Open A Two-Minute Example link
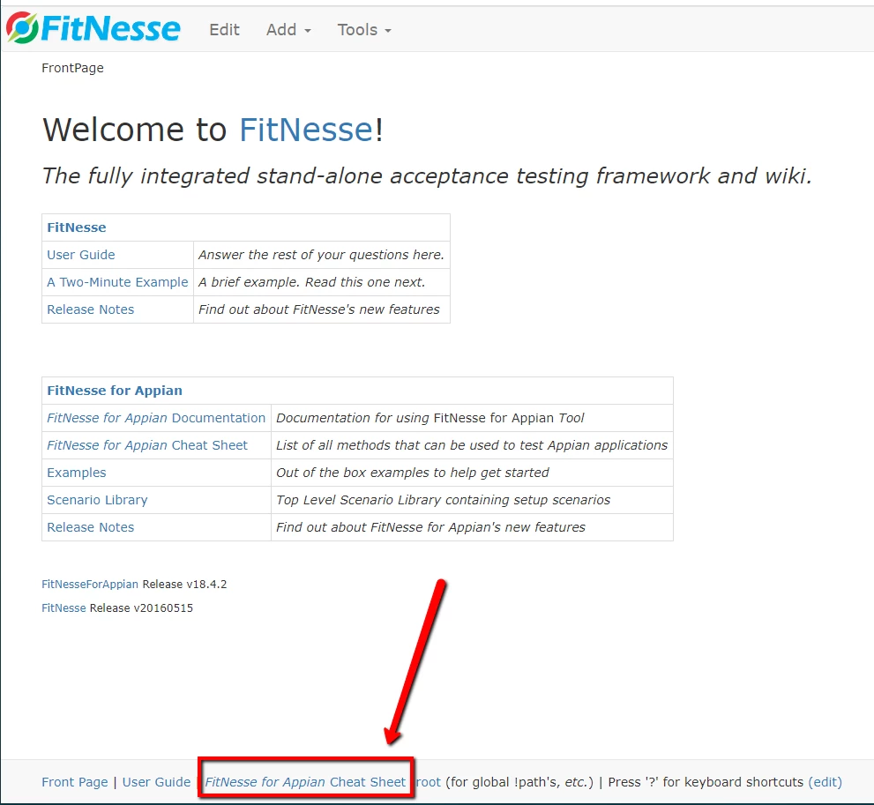Viewport: 874px width, 805px height. (117, 282)
